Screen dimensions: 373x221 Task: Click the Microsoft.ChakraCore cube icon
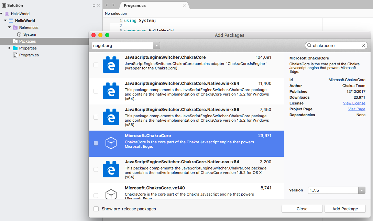pos(111,143)
